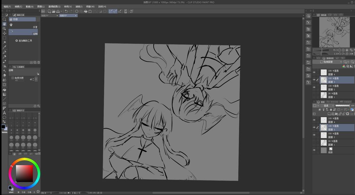Open the Edit menu
The height and width of the screenshot is (195, 355).
click(18, 7)
